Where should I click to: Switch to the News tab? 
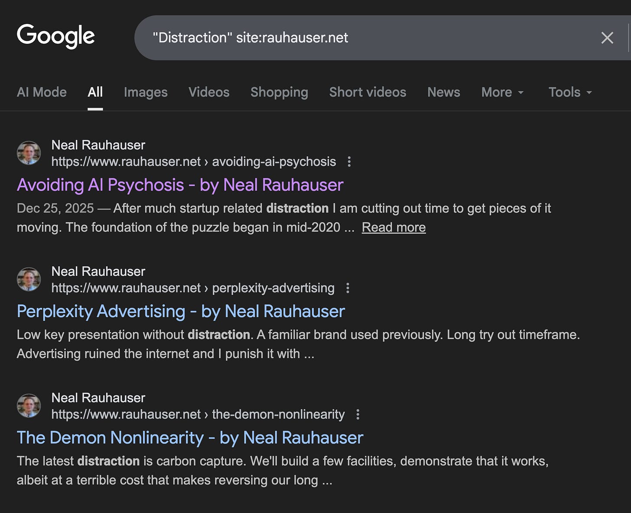pos(443,92)
